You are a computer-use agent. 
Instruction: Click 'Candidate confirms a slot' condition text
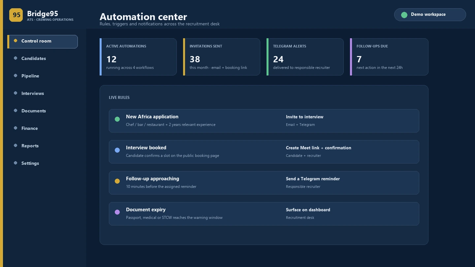pyautogui.click(x=173, y=156)
